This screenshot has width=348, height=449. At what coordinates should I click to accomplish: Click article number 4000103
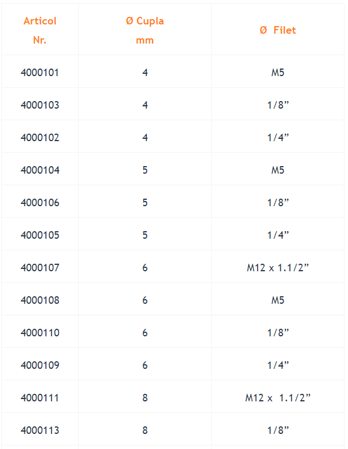[x=40, y=105]
